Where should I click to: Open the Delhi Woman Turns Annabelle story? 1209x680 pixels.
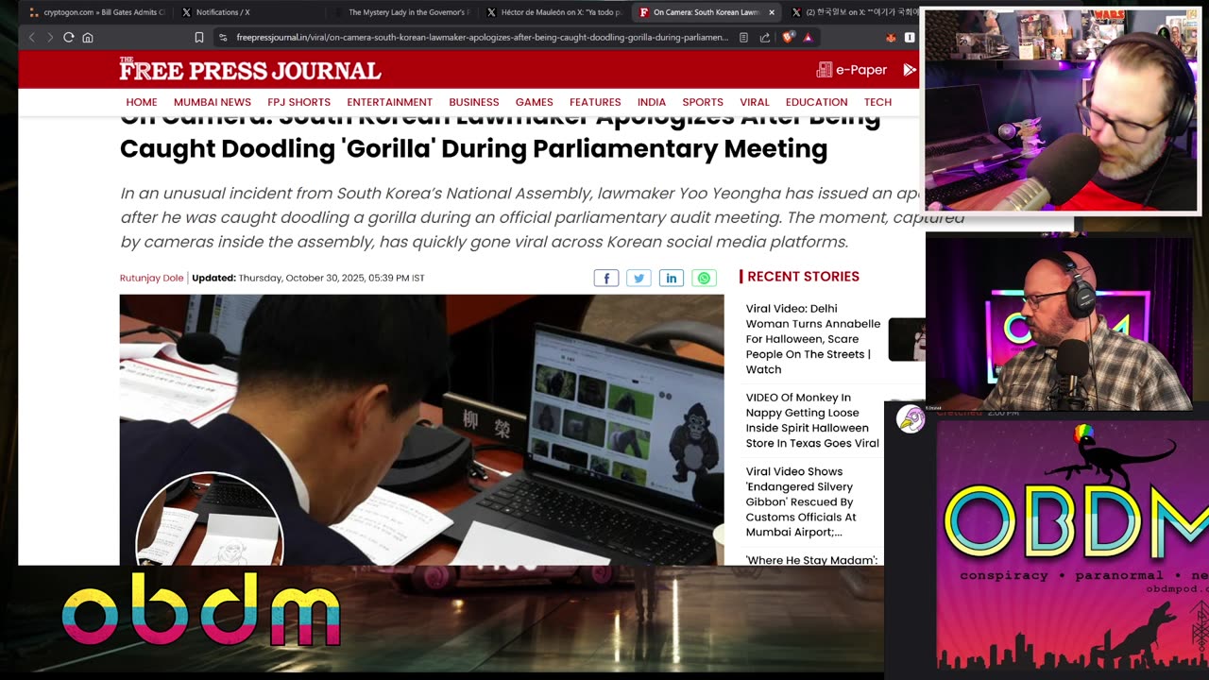(813, 339)
